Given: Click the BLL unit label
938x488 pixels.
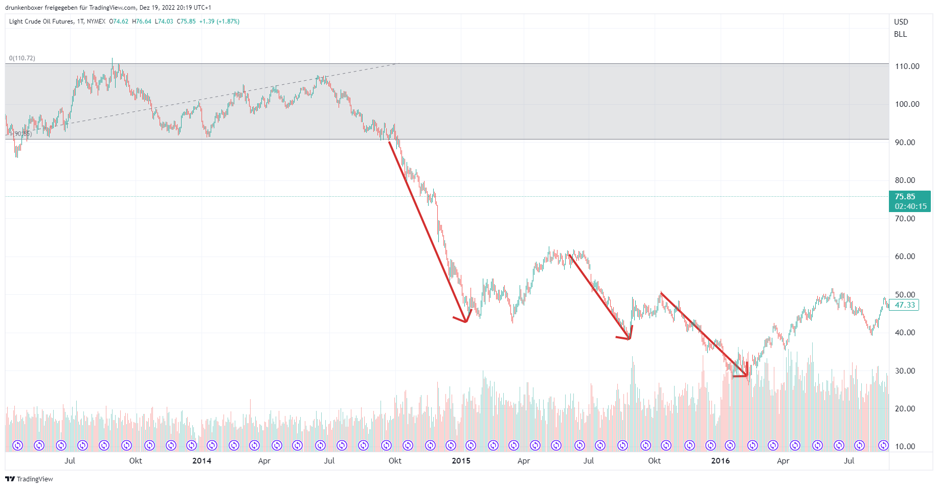Looking at the screenshot, I should pyautogui.click(x=900, y=34).
